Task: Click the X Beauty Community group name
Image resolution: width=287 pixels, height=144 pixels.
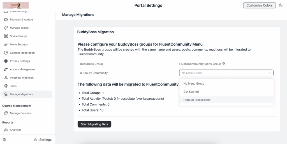Action: pos(94,73)
